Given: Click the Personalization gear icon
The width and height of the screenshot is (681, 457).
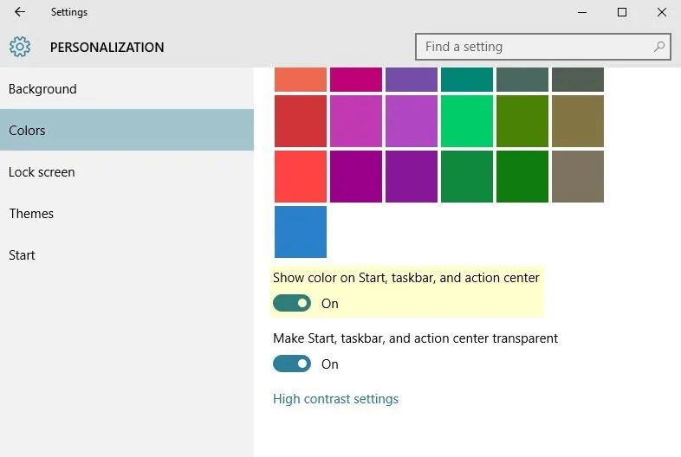Looking at the screenshot, I should click(x=20, y=47).
